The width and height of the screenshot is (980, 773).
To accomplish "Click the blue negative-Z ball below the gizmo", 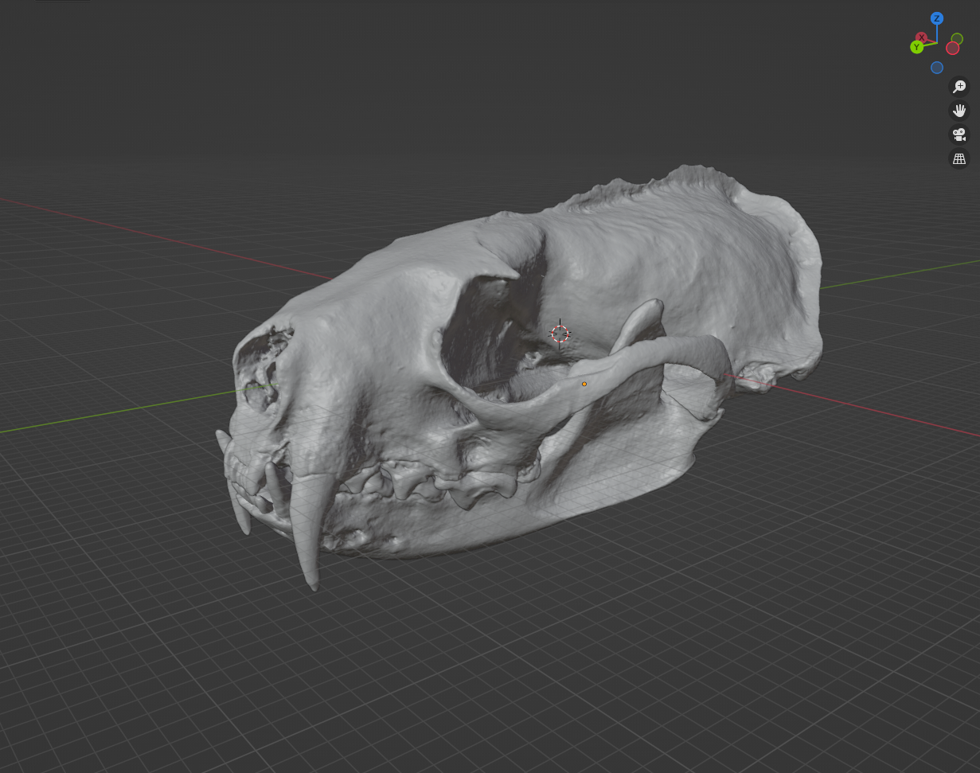I will (937, 68).
